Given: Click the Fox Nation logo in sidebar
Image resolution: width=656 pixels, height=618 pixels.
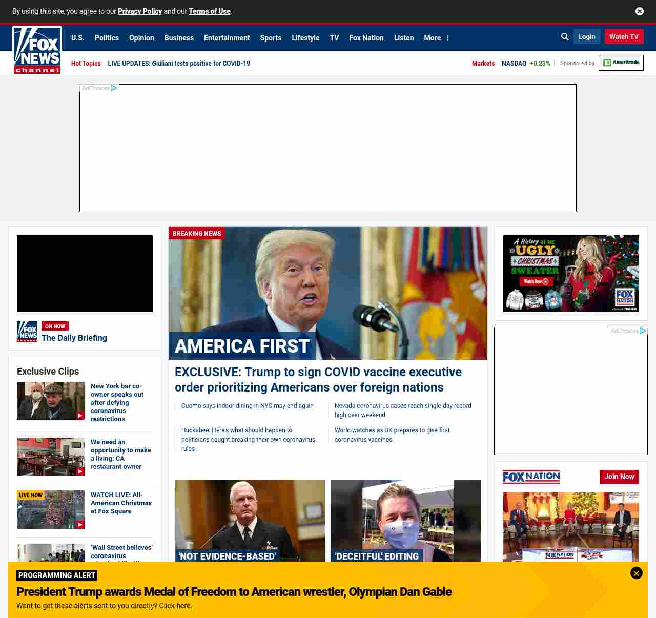Looking at the screenshot, I should [531, 477].
